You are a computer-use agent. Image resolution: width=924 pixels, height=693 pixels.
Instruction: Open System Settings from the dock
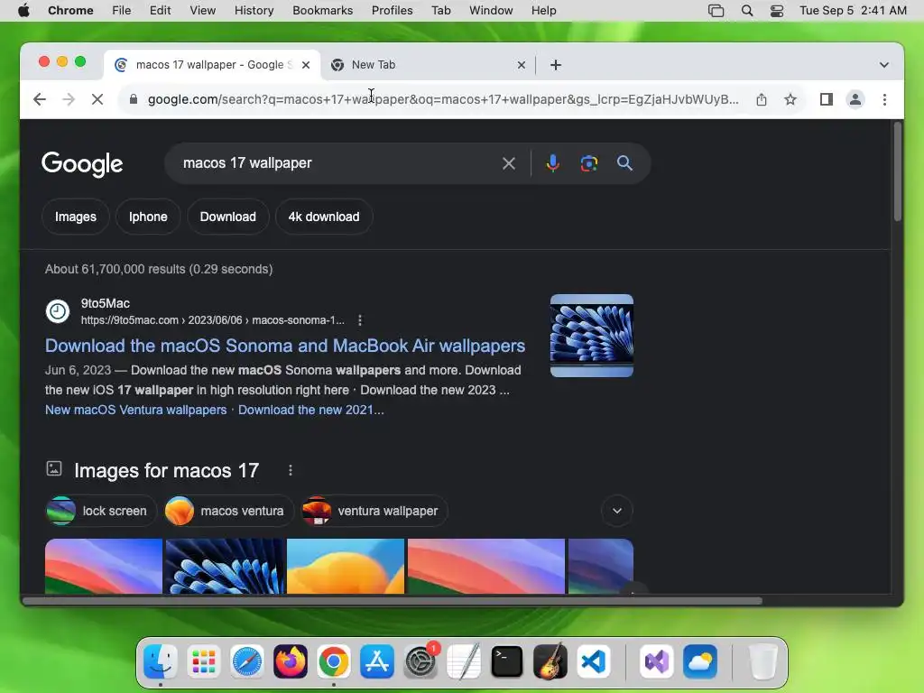[x=420, y=661]
